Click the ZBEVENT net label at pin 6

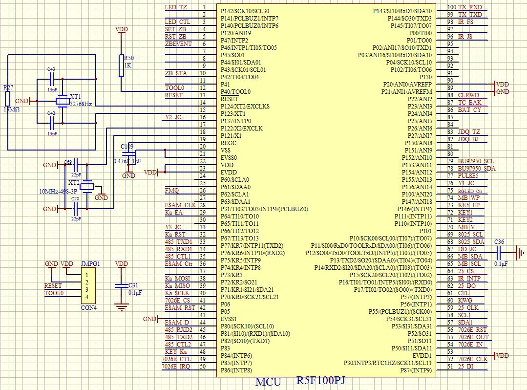[x=178, y=44]
